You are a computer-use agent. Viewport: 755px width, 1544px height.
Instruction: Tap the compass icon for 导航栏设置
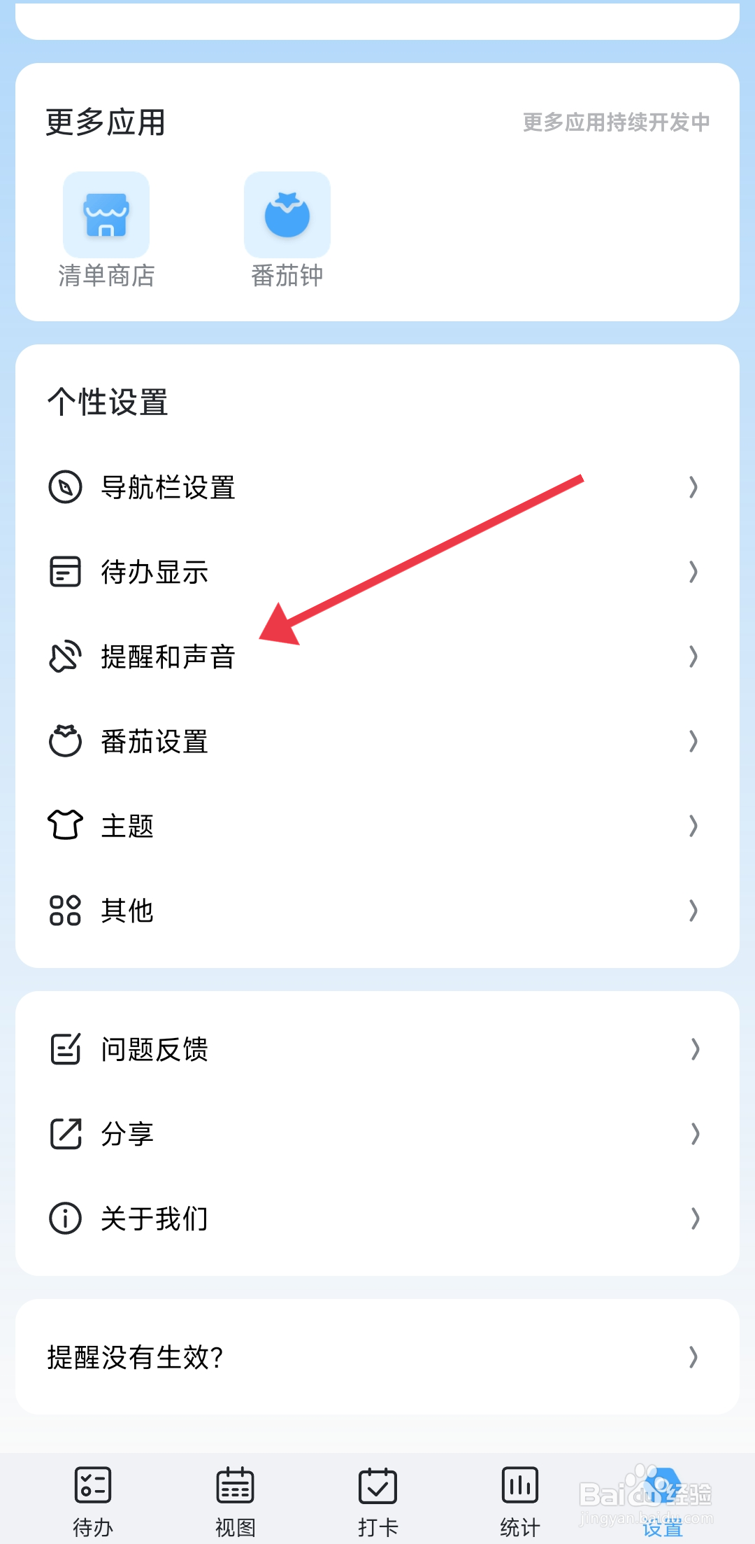tap(66, 487)
